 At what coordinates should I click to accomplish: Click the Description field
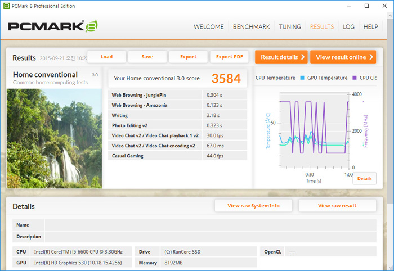click(x=211, y=237)
